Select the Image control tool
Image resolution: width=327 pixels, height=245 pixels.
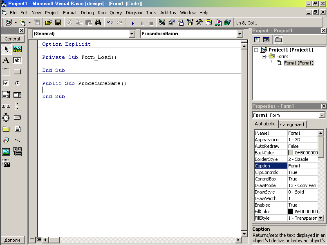[6, 152]
